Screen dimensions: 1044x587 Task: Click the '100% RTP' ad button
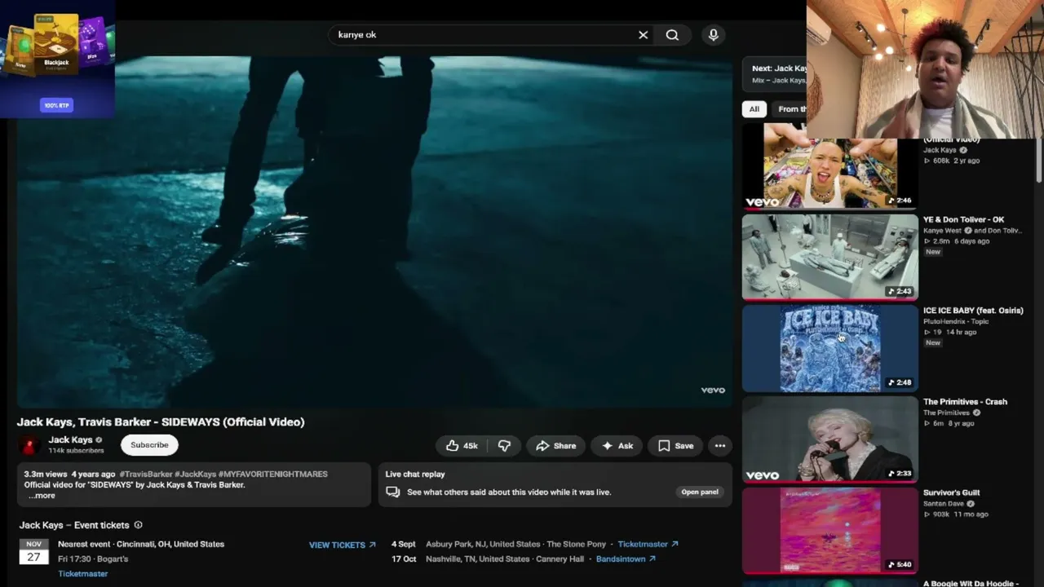pos(57,105)
